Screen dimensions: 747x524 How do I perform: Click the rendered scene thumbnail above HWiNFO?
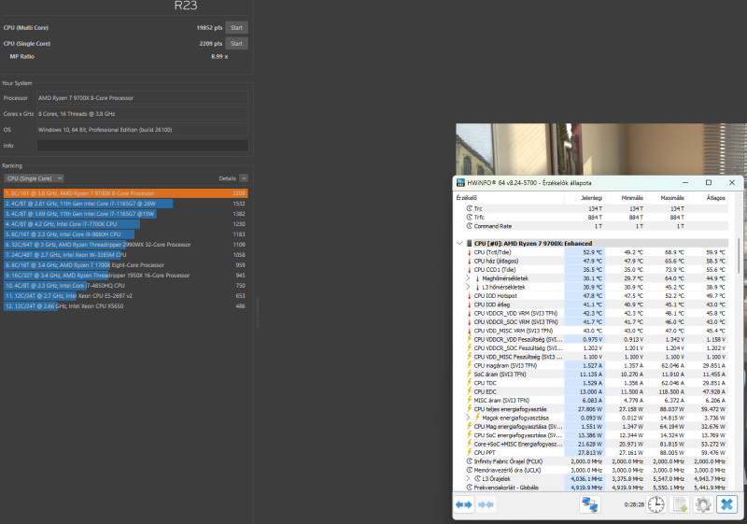[601, 149]
